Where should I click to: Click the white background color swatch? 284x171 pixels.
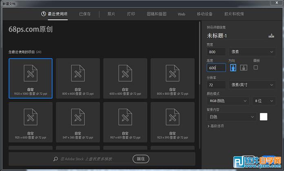[x=264, y=117]
